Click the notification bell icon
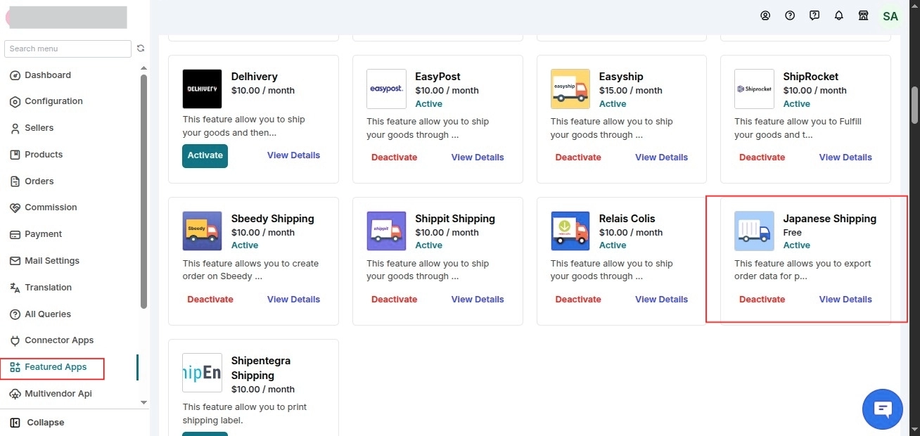920x436 pixels. 838,15
